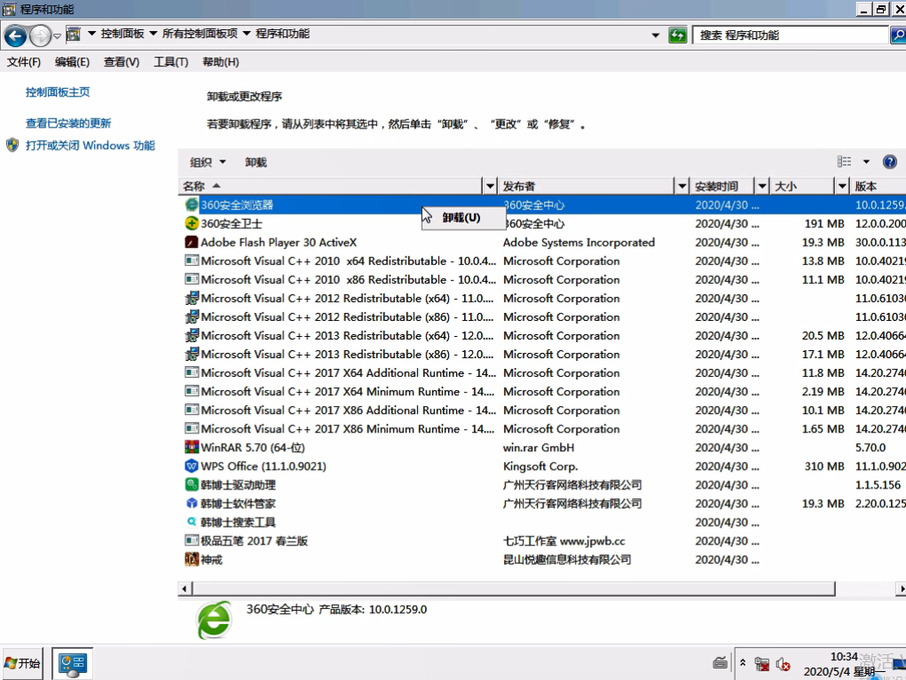Go to 控制面板主页
The width and height of the screenshot is (906, 680).
point(57,92)
